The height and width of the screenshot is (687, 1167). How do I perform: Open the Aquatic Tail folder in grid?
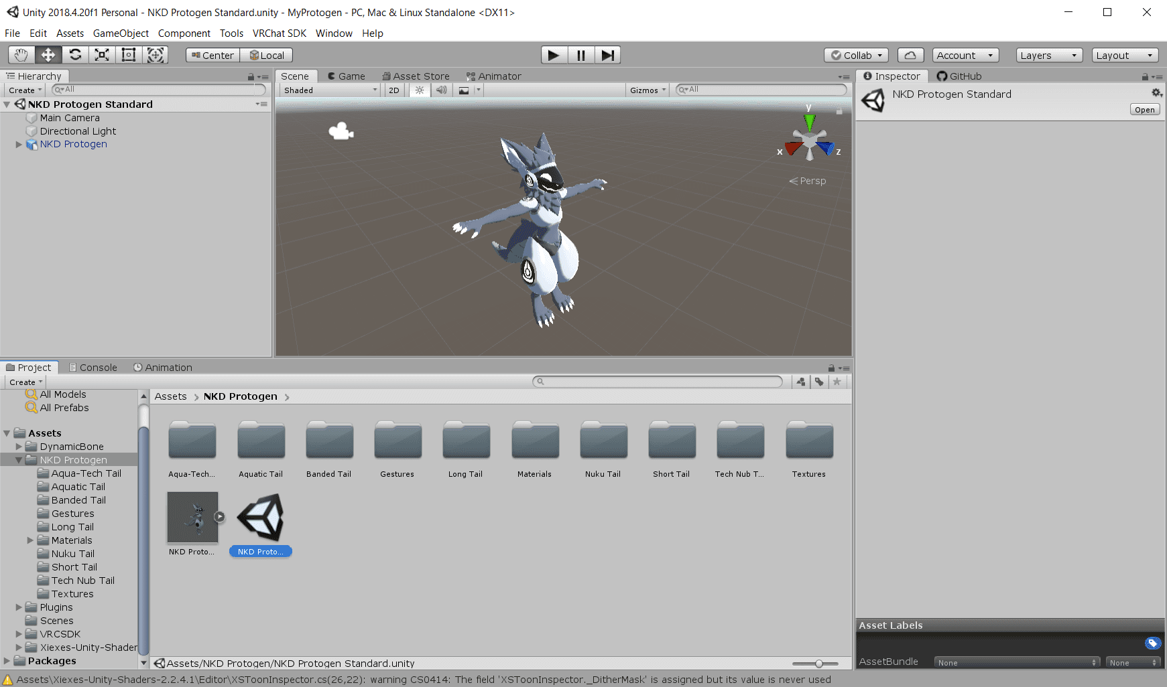tap(261, 449)
